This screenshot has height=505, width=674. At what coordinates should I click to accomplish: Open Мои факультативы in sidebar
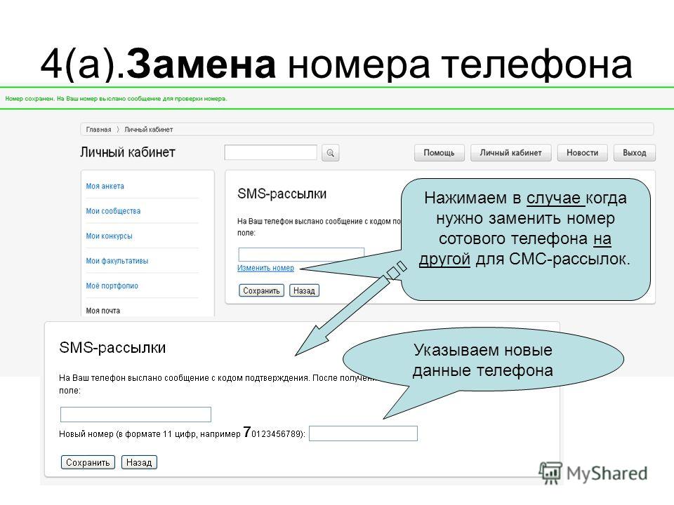click(x=117, y=261)
